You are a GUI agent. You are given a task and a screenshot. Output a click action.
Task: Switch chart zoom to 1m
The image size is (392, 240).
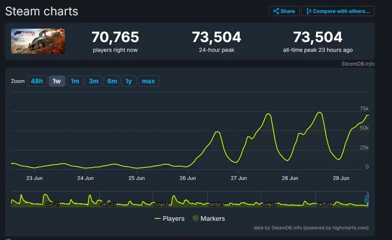(x=75, y=81)
